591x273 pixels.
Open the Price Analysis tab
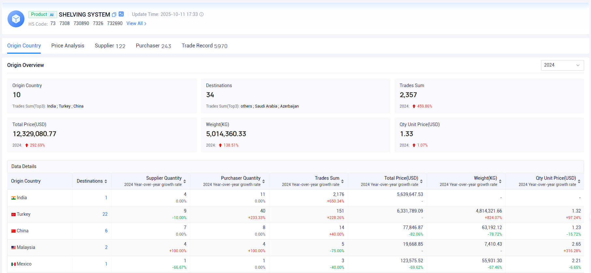click(68, 46)
